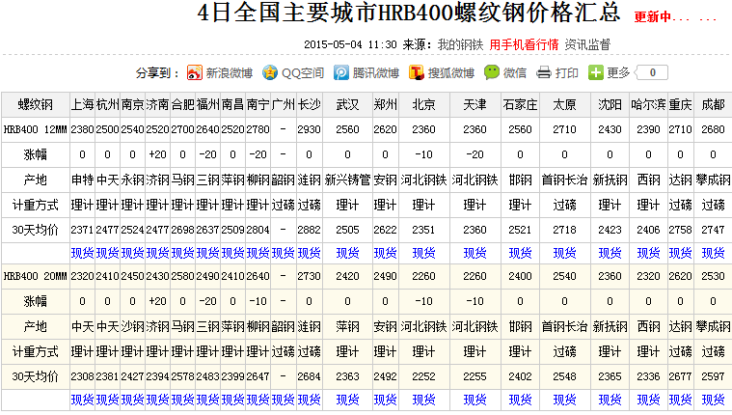Open the 用手机看行情 link
This screenshot has height=415, width=732.
(524, 44)
